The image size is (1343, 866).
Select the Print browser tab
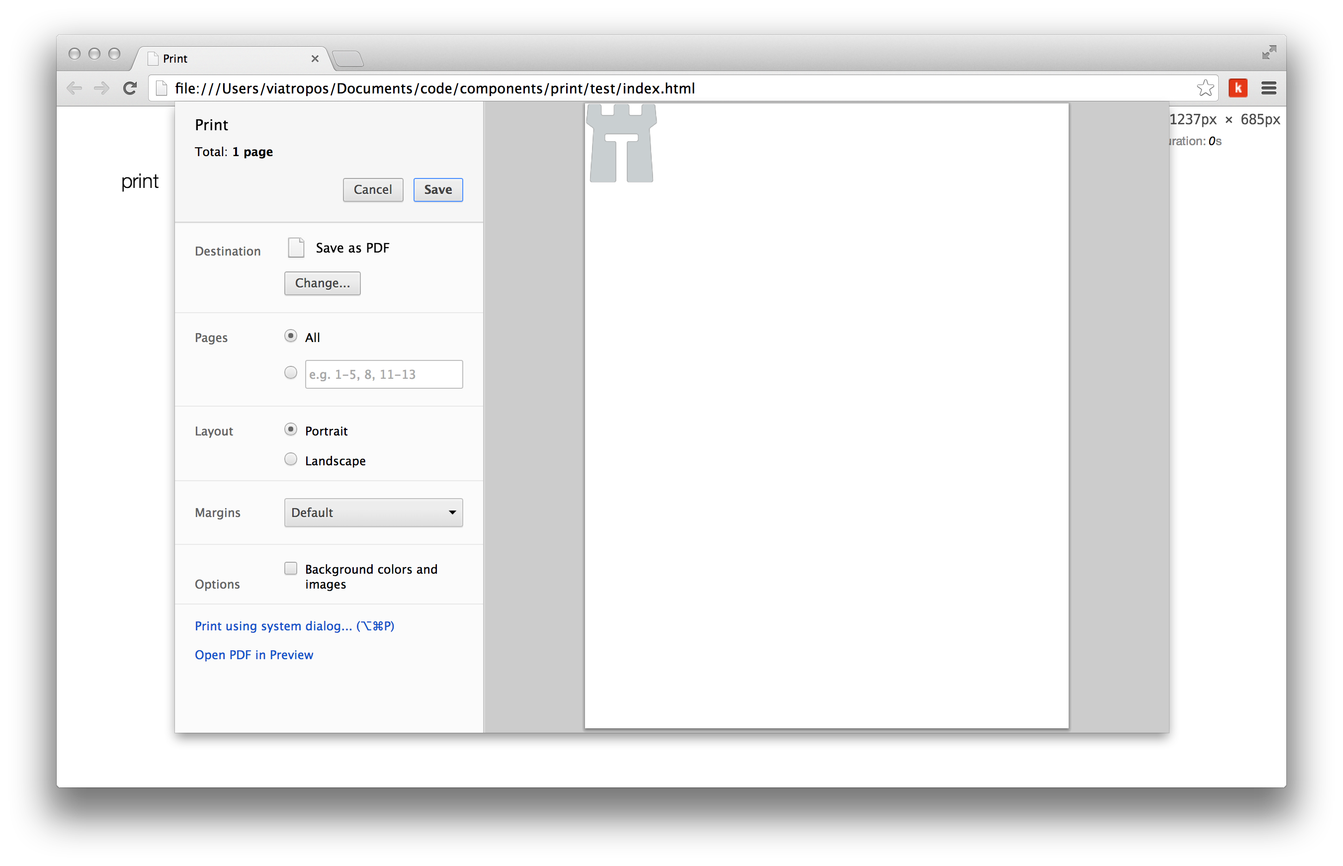click(232, 59)
